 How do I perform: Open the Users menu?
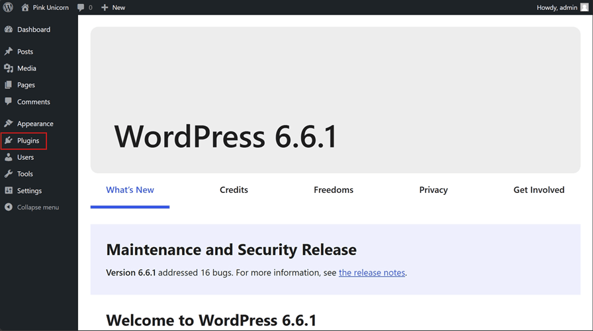point(25,157)
